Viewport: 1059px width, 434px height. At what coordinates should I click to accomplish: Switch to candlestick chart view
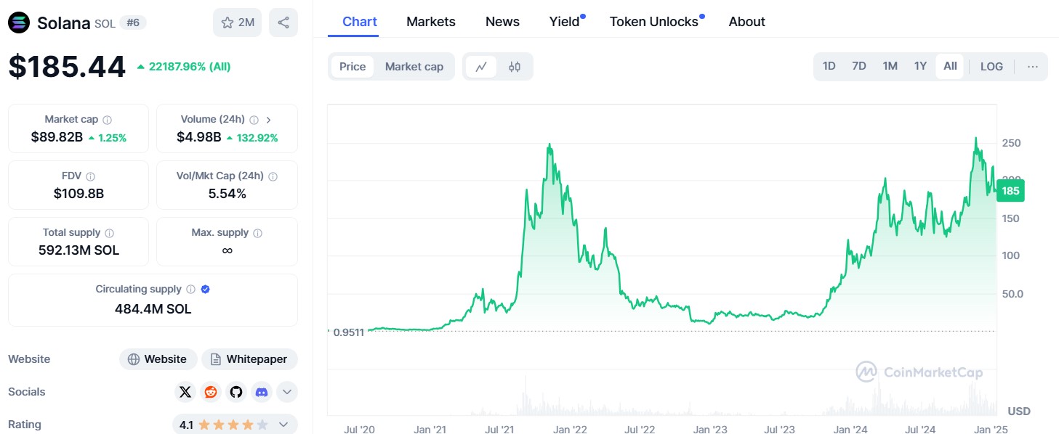[x=515, y=67]
